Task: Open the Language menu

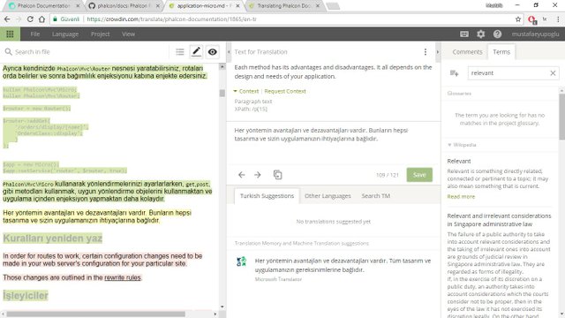Action: 65,34
